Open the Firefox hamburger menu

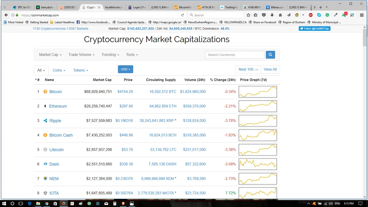click(362, 15)
